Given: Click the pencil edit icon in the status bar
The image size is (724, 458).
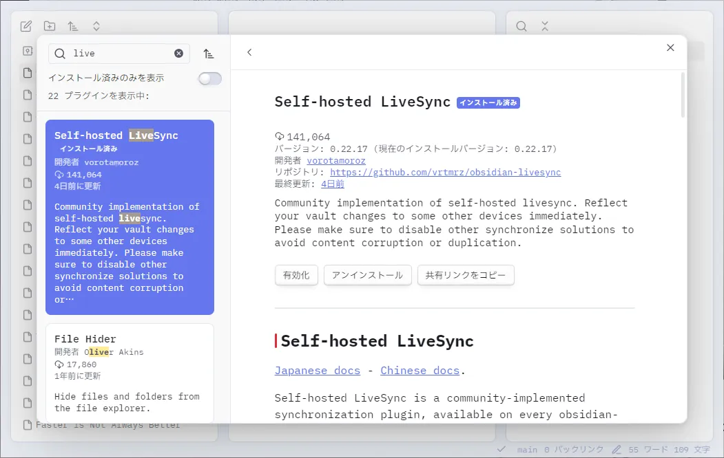Looking at the screenshot, I should [x=617, y=449].
